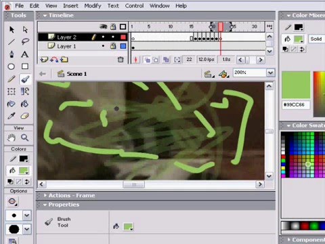The image size is (325, 244).
Task: Collapse the Properties panel
Action: pos(45,205)
